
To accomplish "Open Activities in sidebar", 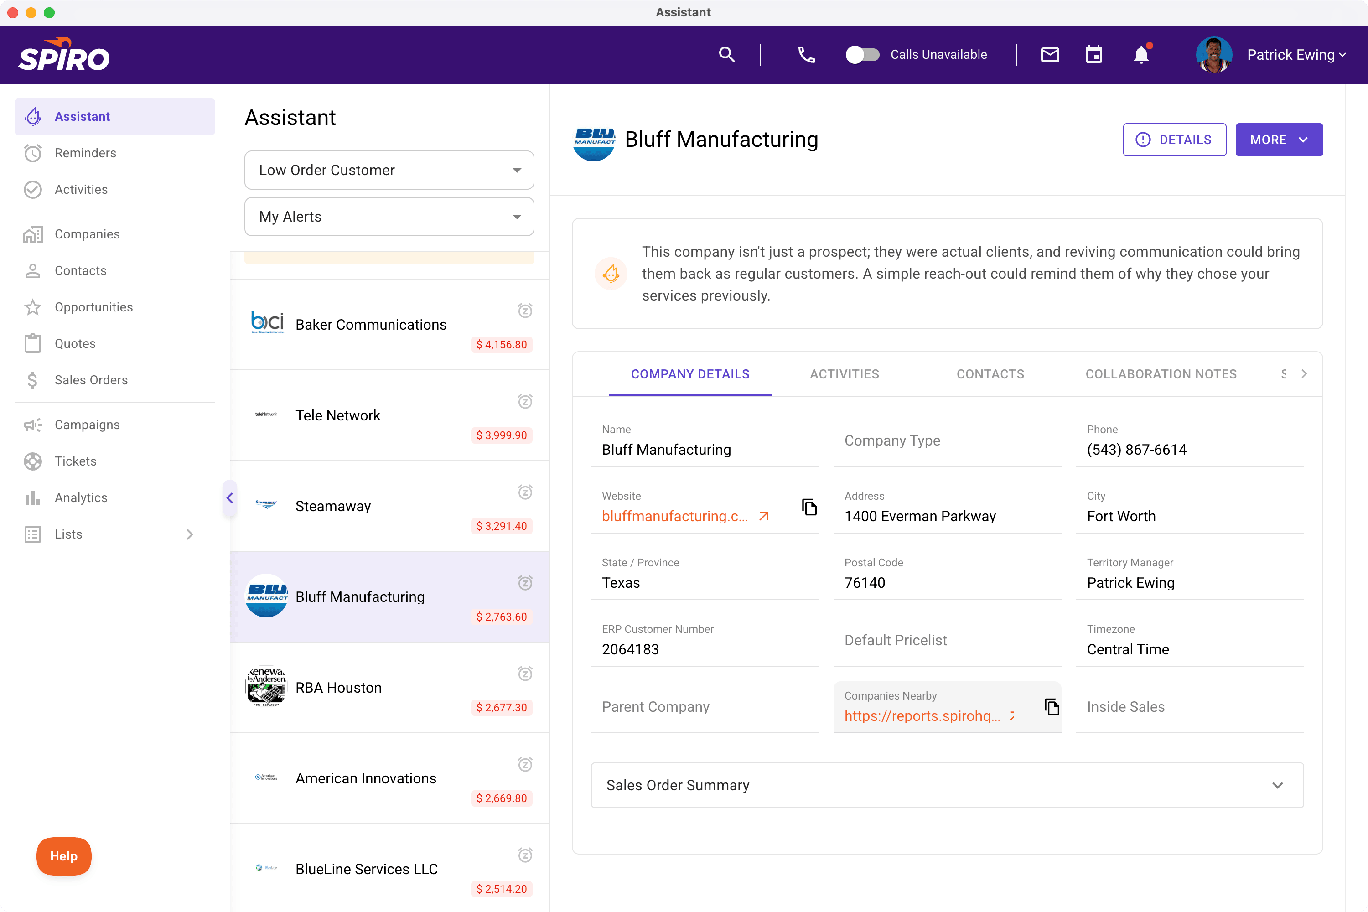I will click(x=114, y=190).
